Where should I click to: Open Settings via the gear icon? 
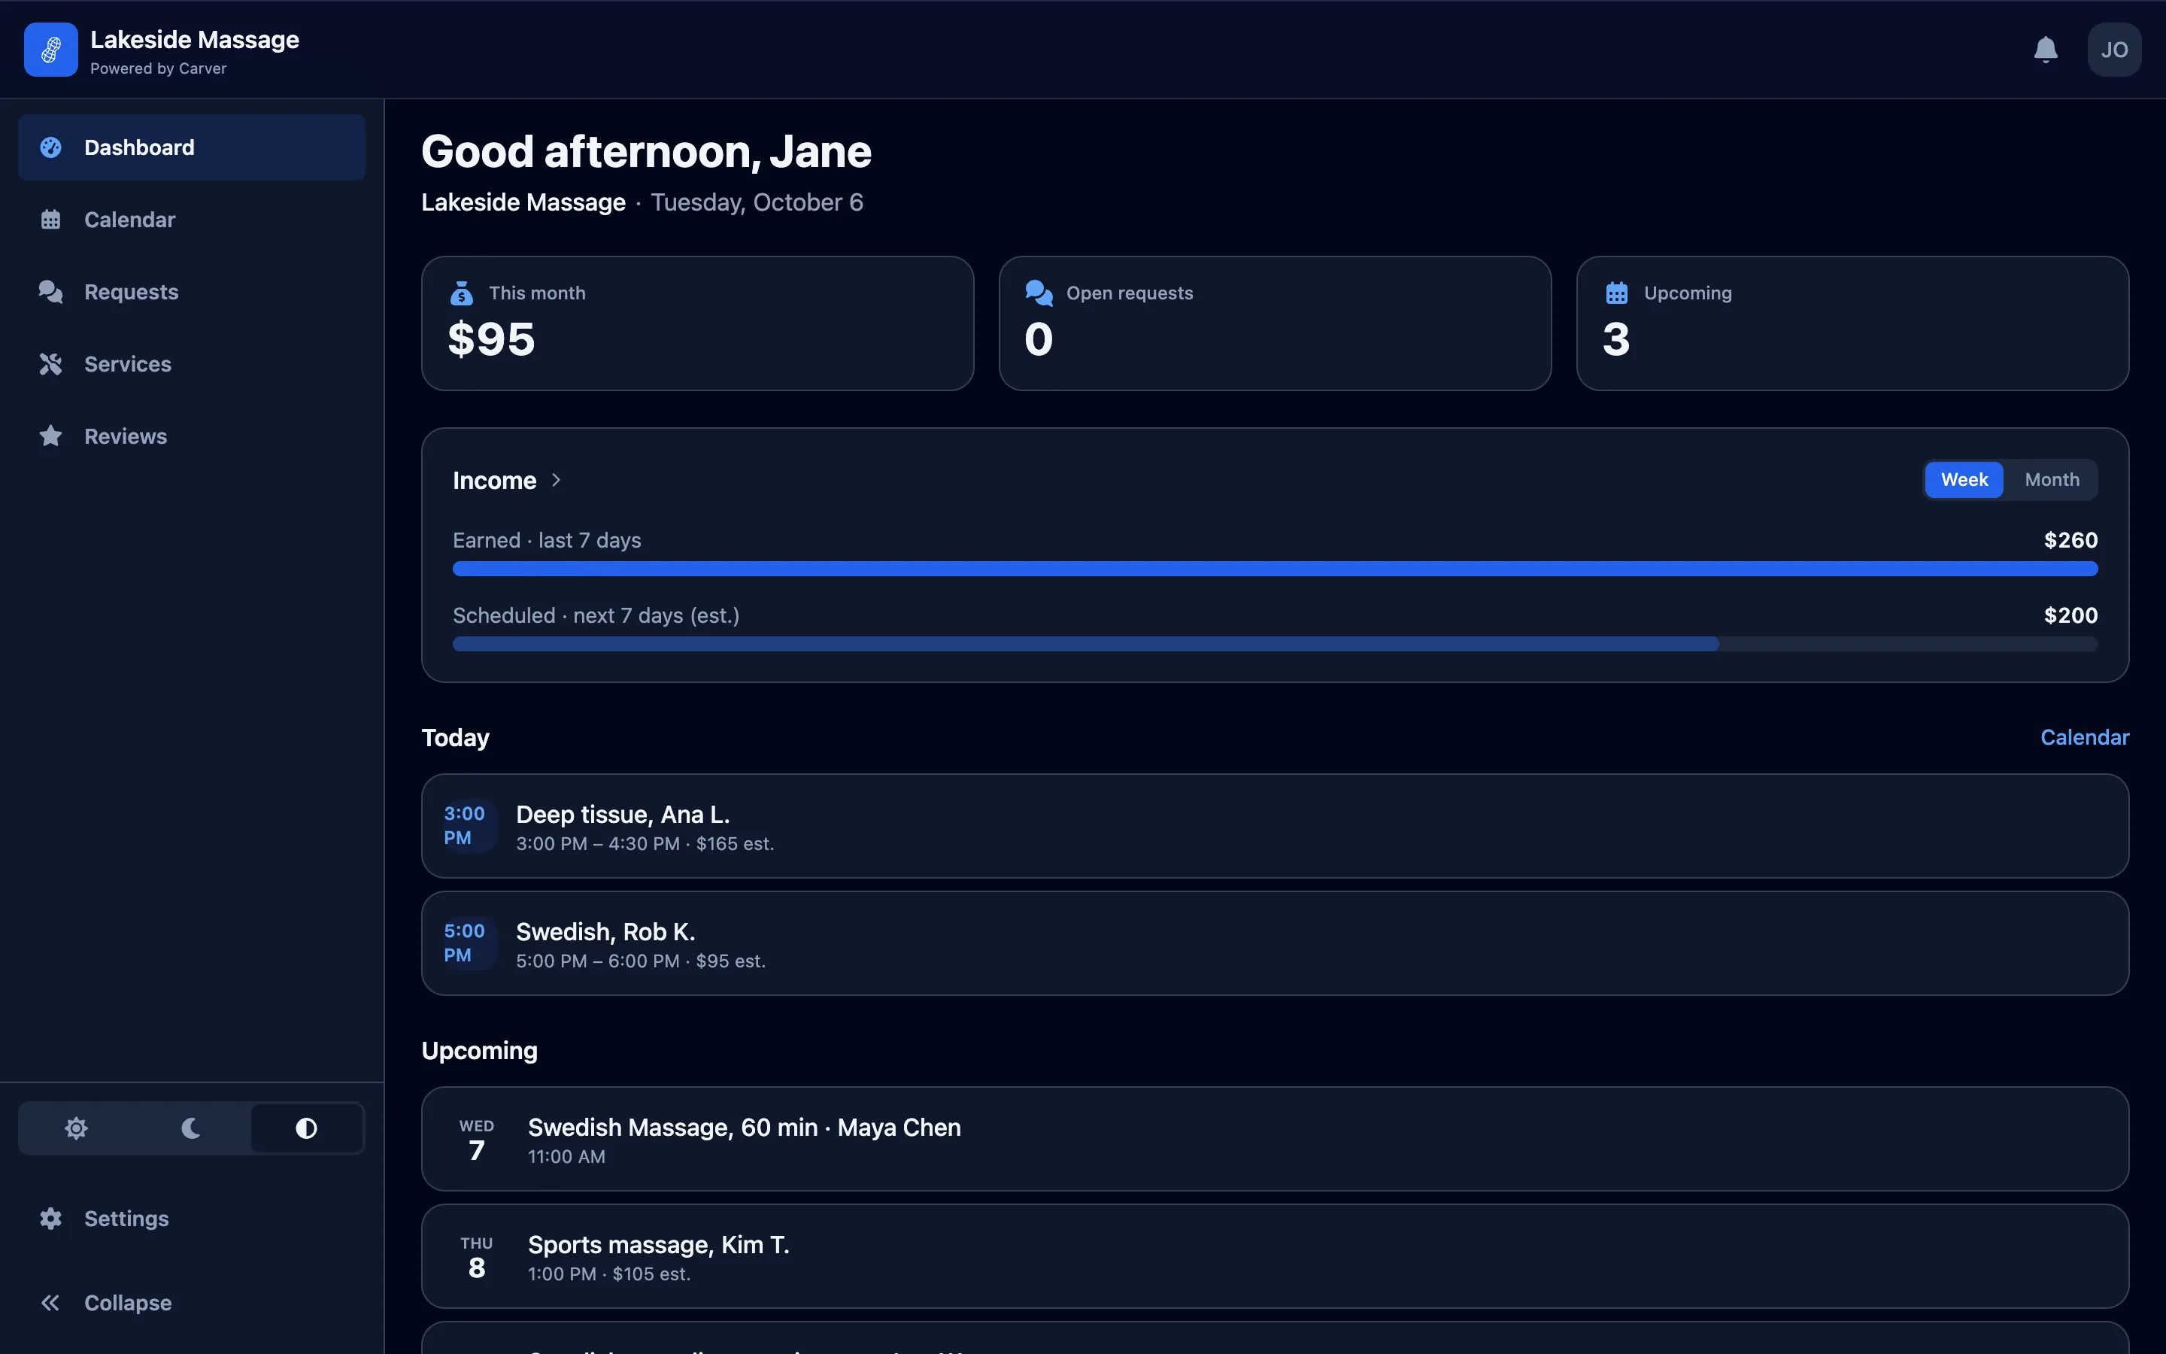click(x=51, y=1218)
